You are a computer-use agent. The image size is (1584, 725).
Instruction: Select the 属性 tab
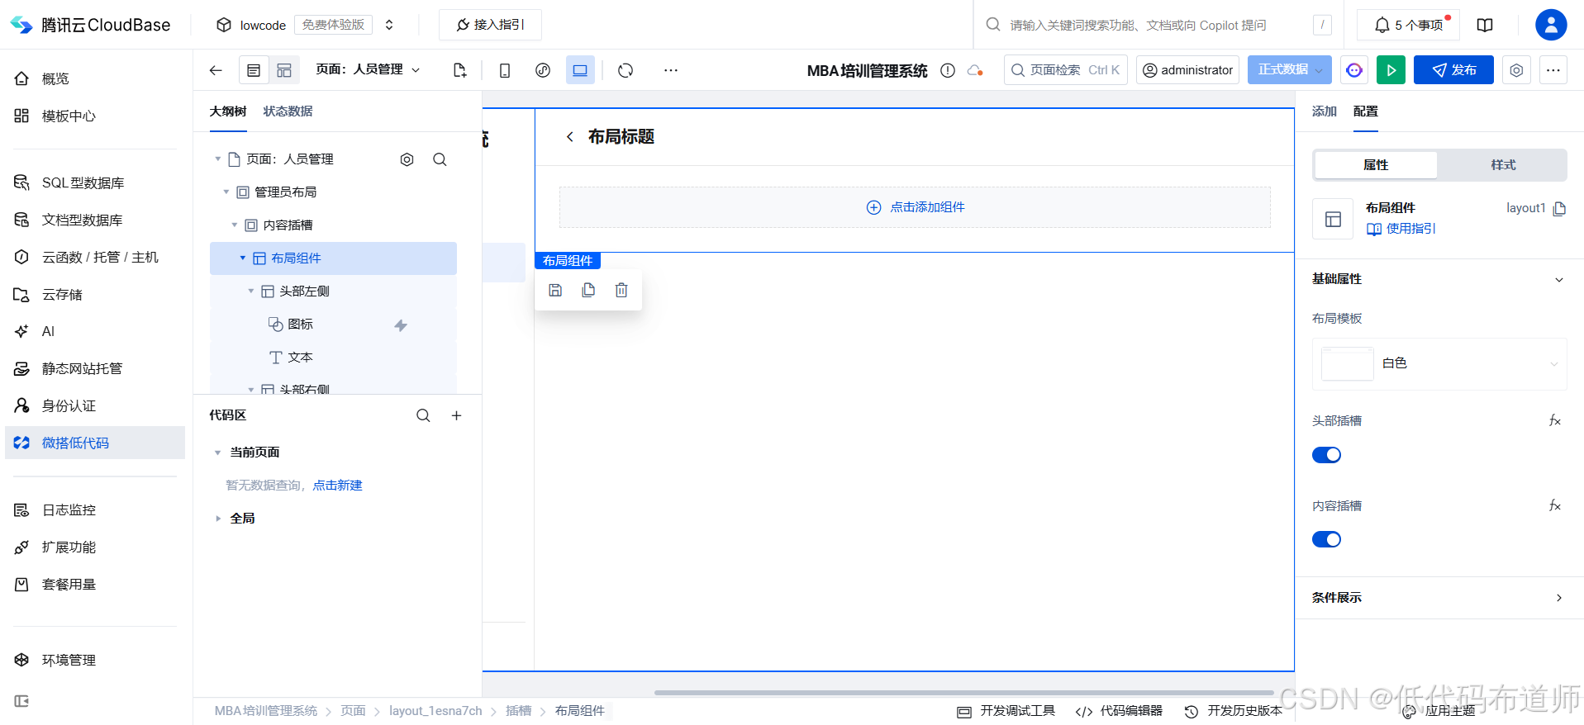point(1376,165)
